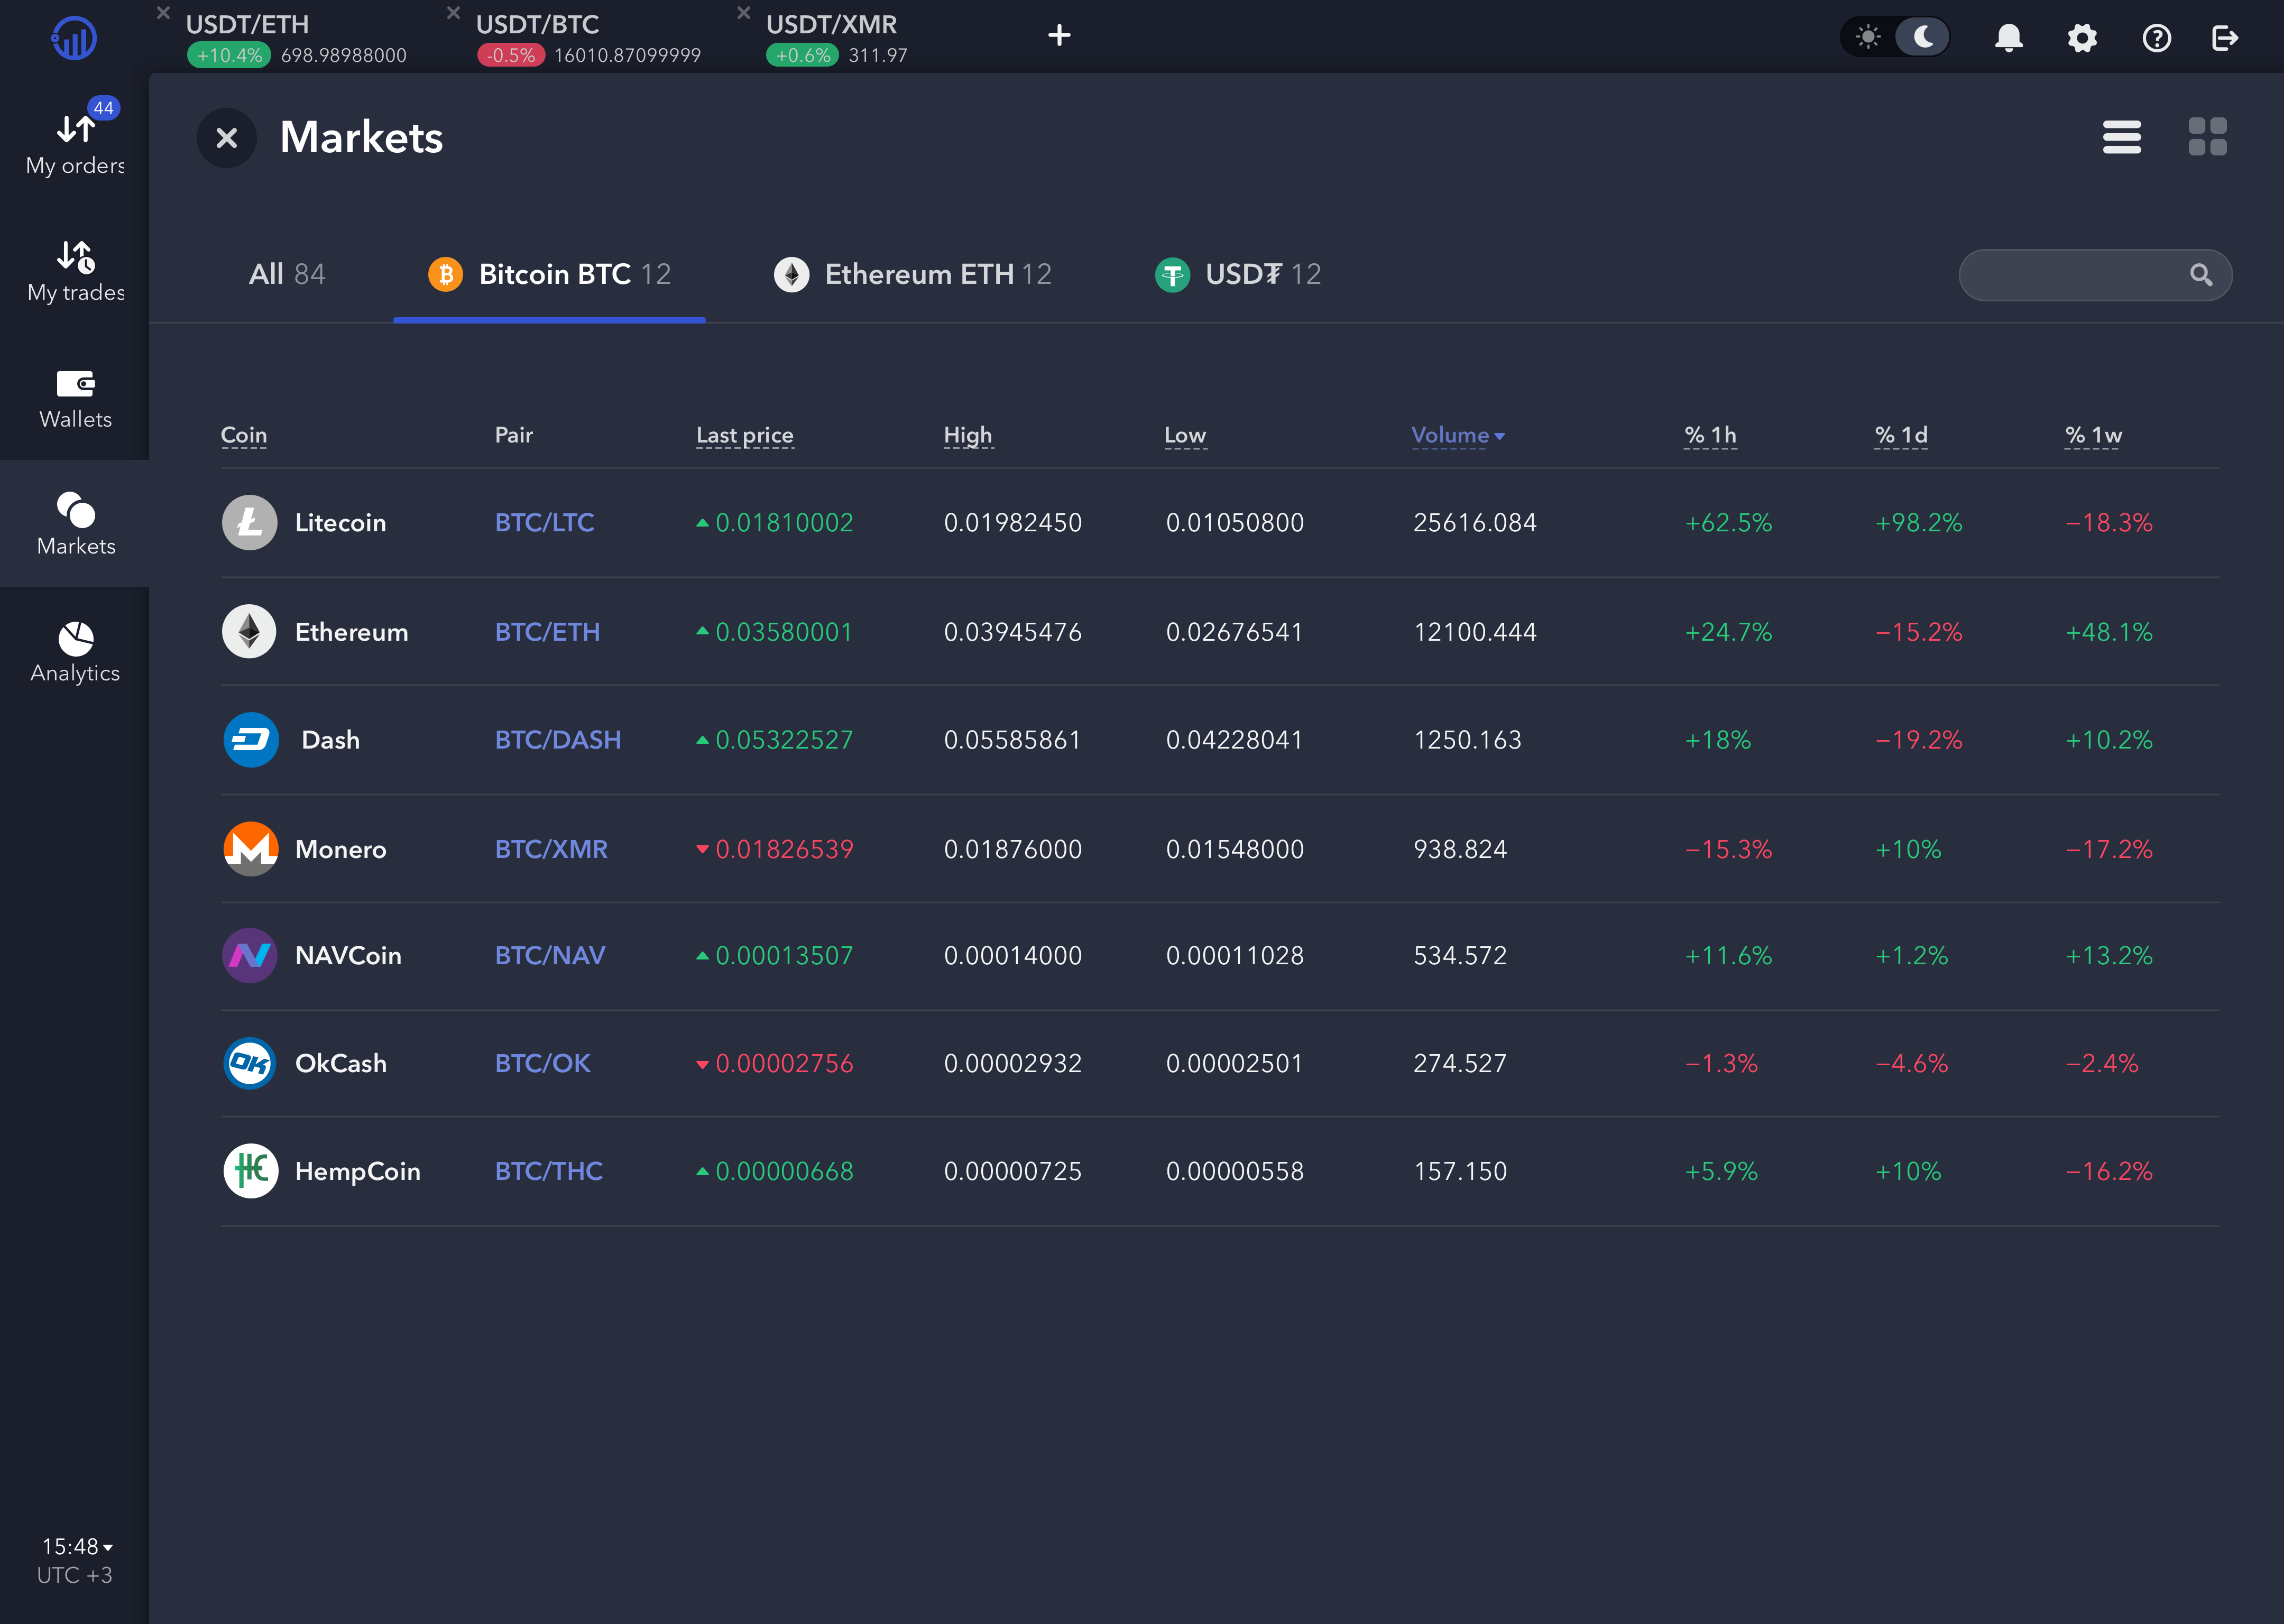This screenshot has height=1624, width=2284.
Task: Open the help question mark icon
Action: (2157, 38)
